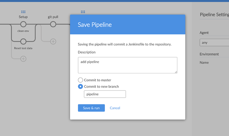Click the Pipeline Settings heading

[214, 15]
